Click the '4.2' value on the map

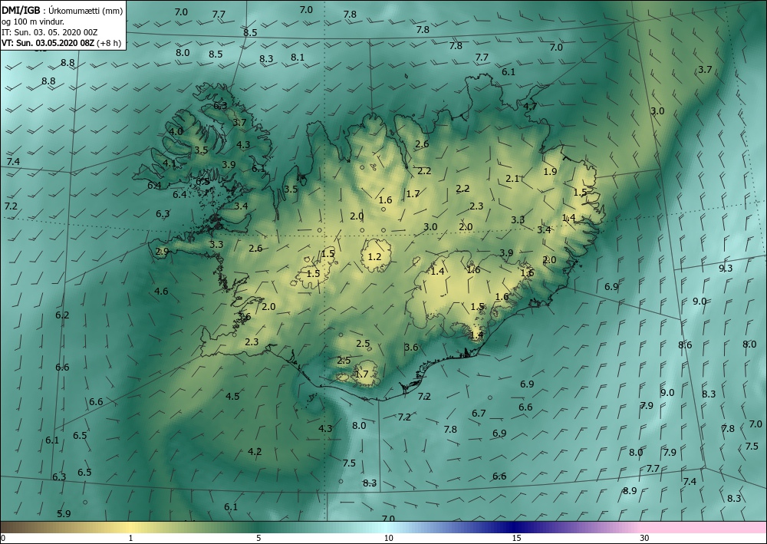255,451
